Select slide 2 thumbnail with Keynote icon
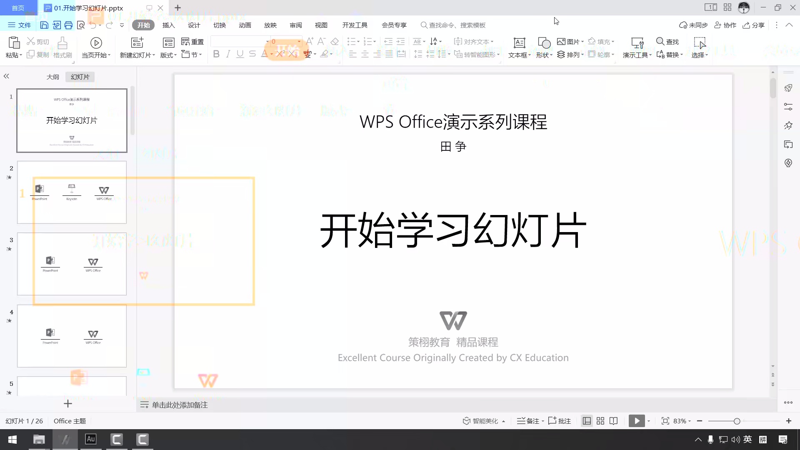The height and width of the screenshot is (450, 800). [72, 192]
